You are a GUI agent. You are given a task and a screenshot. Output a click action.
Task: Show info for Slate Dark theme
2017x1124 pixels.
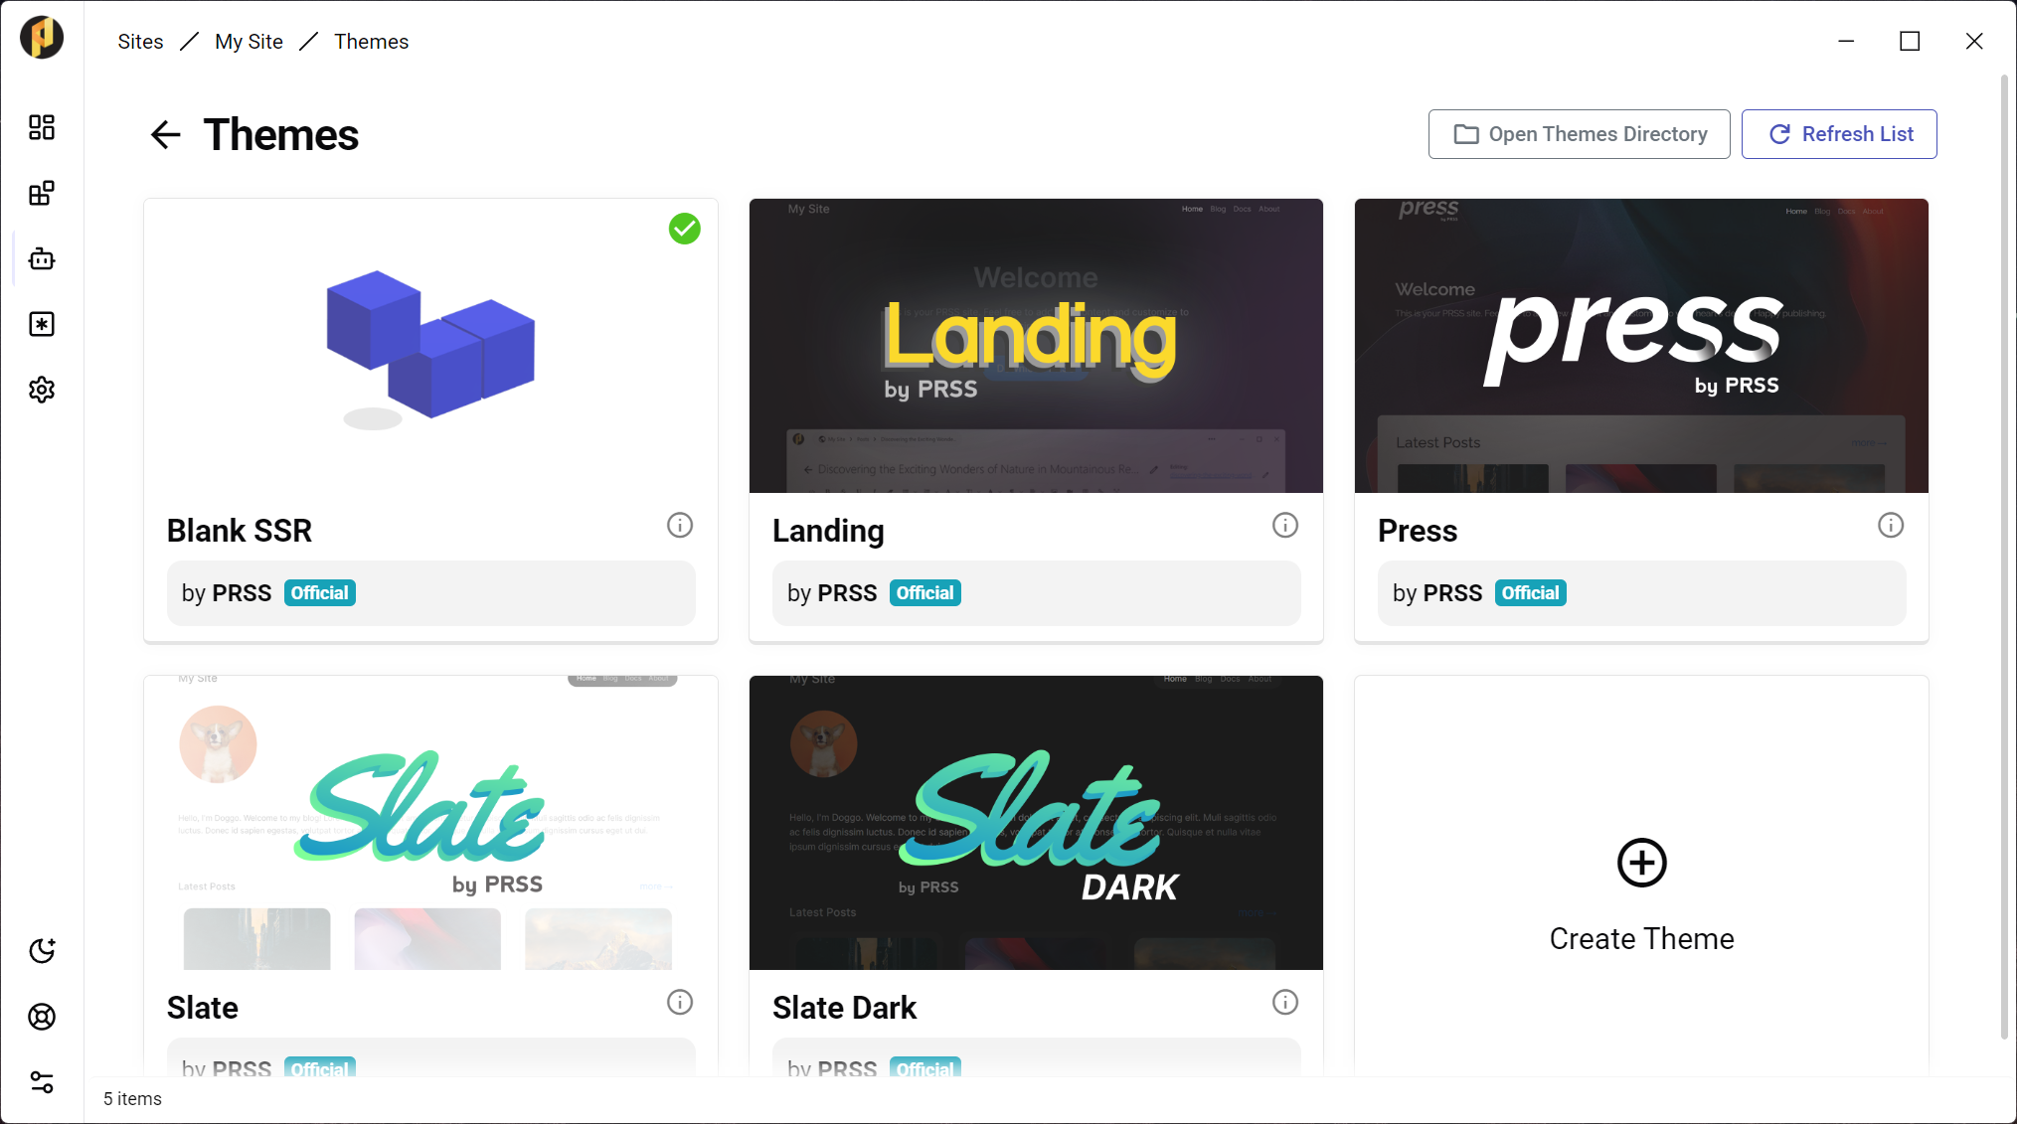(x=1285, y=1002)
